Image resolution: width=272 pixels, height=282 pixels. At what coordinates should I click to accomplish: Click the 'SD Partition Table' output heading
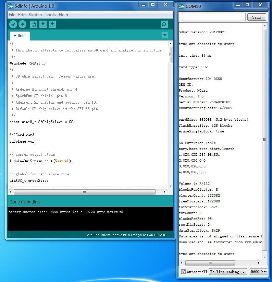pyautogui.click(x=197, y=143)
